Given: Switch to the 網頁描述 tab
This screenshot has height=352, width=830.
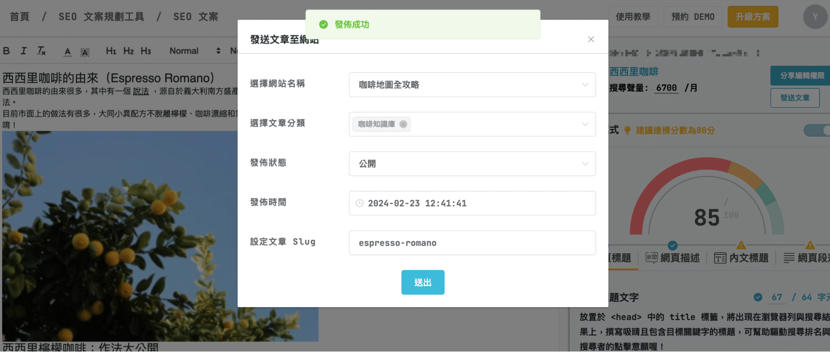Looking at the screenshot, I should pos(673,258).
